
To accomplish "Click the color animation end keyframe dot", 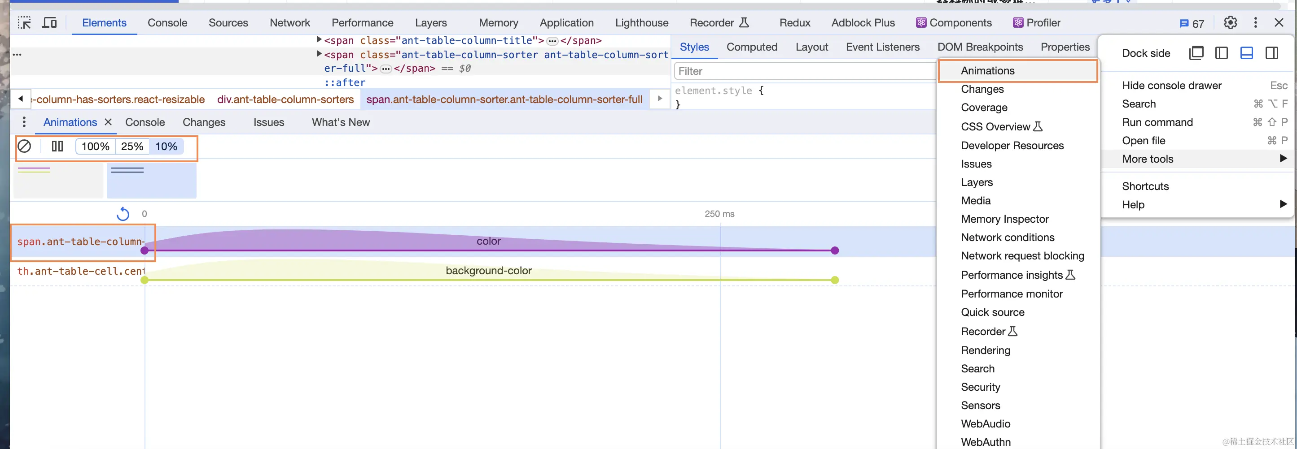I will point(835,250).
